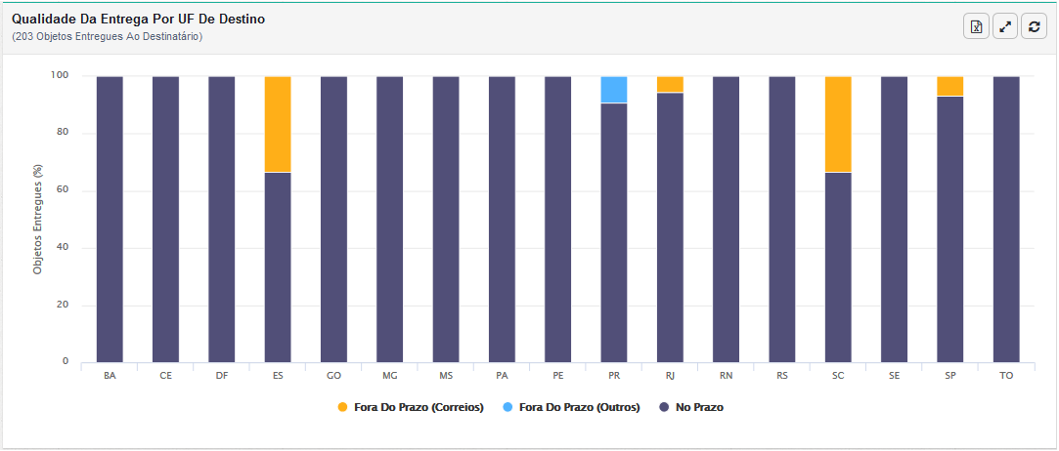Image resolution: width=1059 pixels, height=451 pixels.
Task: Click the orange top of the RJ bar
Action: tap(670, 84)
